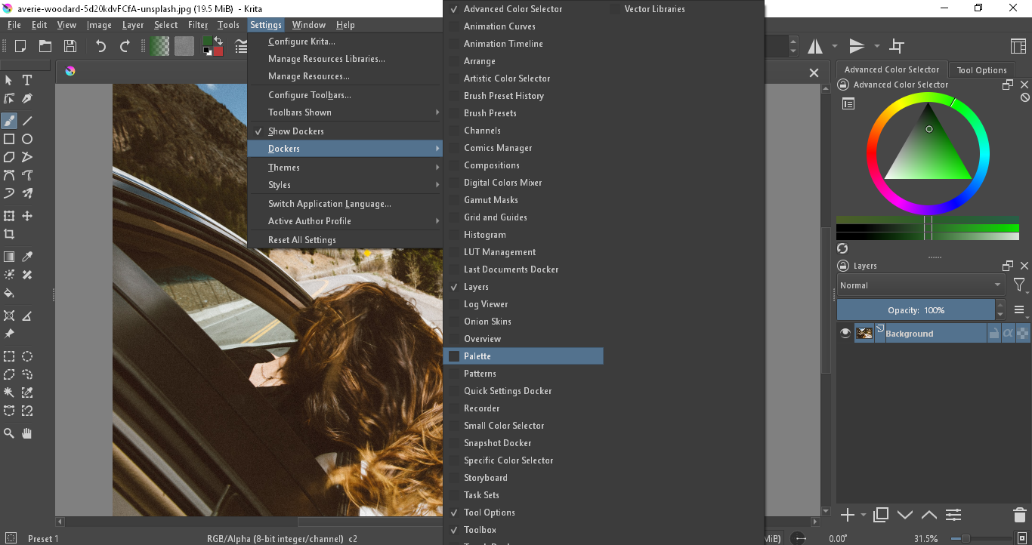Uncheck the Layers docker entry
1032x545 pixels.
point(454,287)
